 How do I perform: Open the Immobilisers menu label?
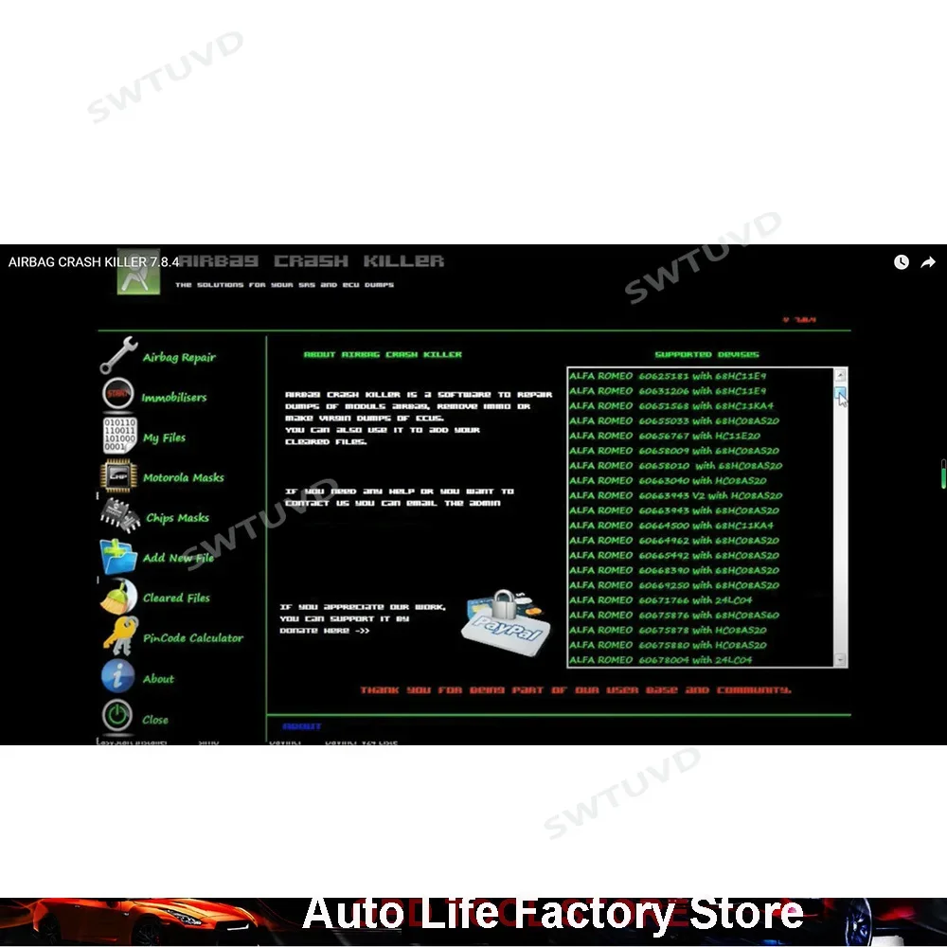(x=174, y=398)
